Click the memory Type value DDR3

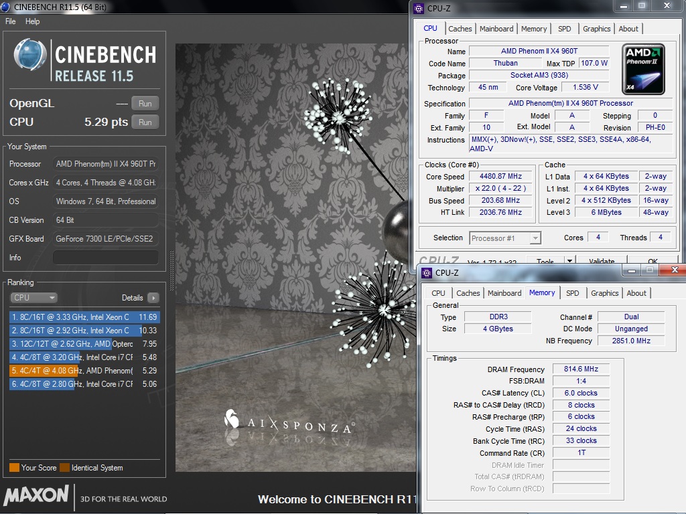498,317
